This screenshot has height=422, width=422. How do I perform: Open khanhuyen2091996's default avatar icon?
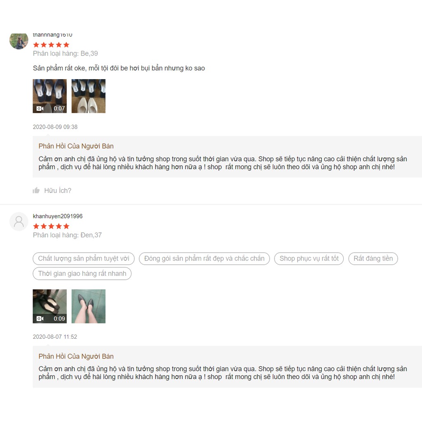coord(19,221)
